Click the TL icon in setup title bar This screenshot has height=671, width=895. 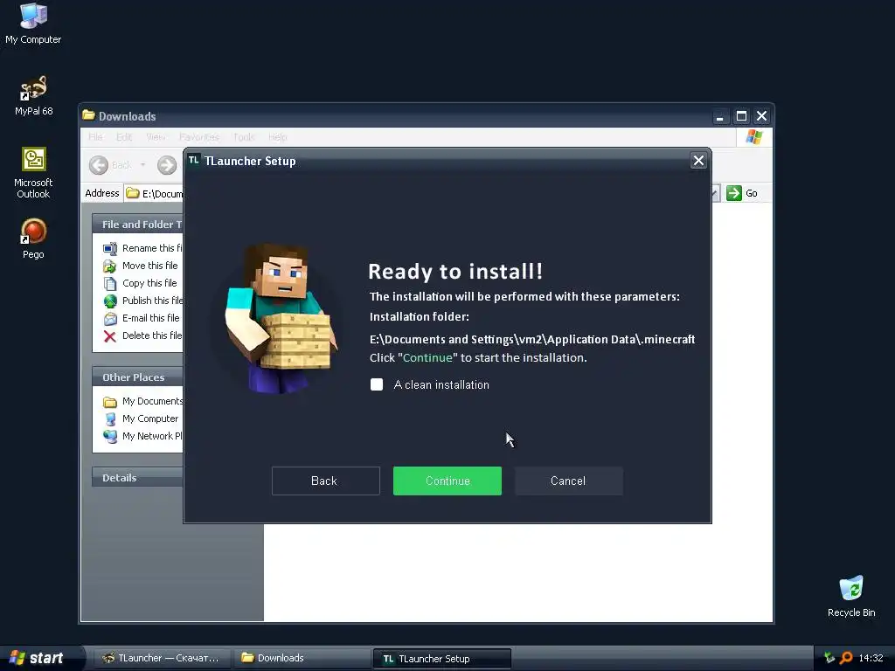(194, 161)
